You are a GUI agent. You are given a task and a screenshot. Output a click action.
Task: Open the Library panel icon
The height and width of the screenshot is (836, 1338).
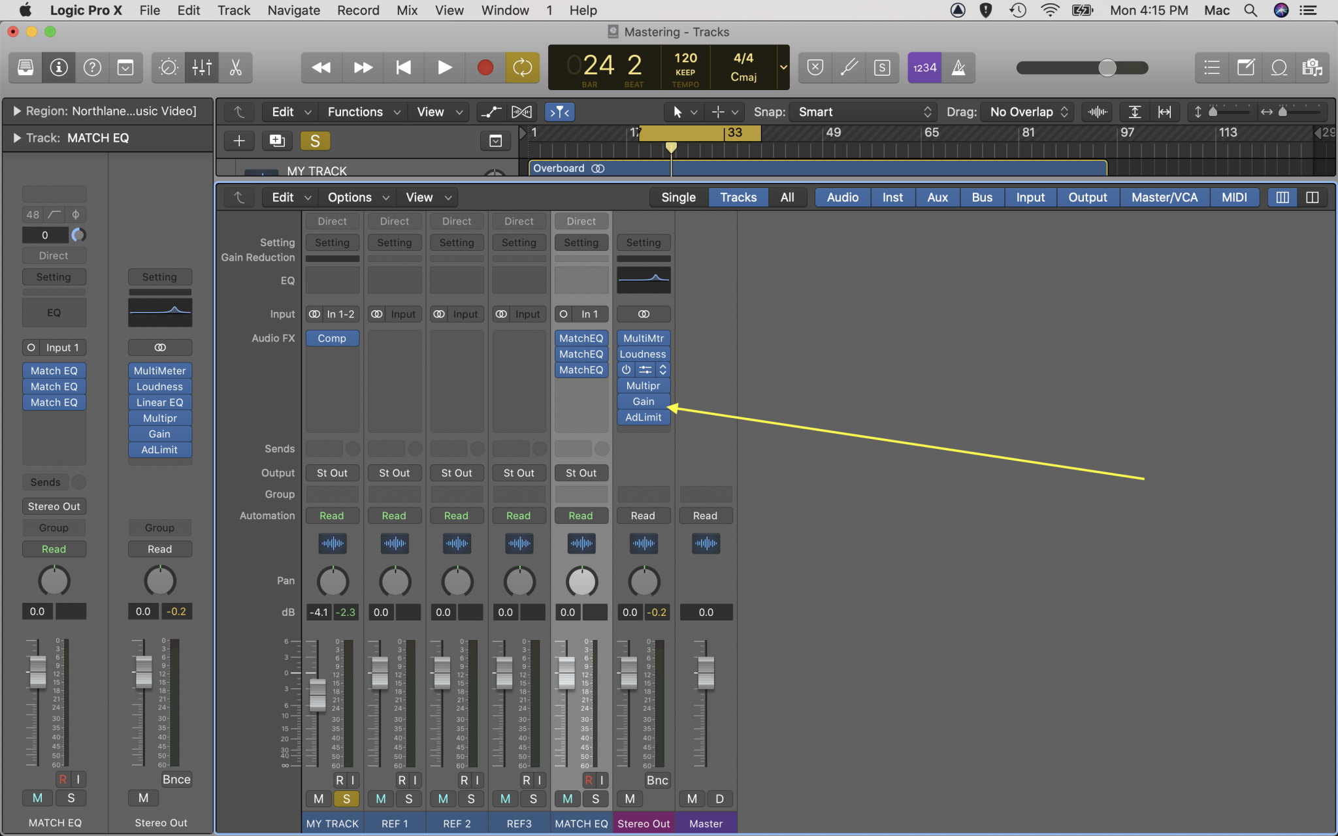coord(25,67)
